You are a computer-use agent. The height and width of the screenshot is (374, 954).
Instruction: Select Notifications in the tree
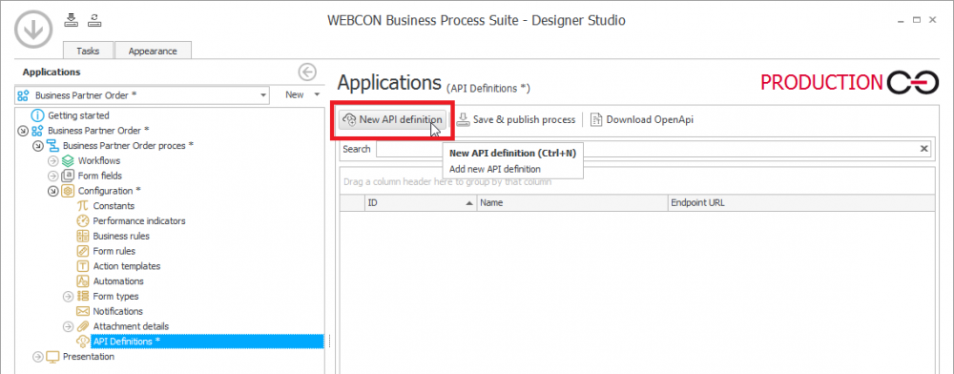118,311
